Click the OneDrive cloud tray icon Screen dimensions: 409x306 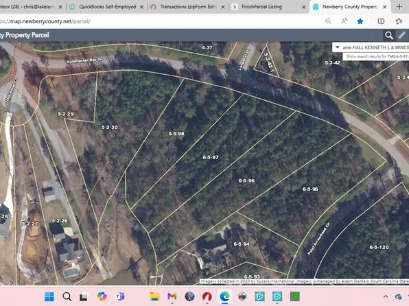(398, 297)
